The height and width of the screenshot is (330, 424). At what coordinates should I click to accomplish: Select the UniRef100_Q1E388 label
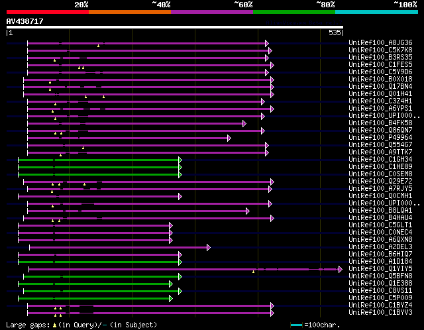click(x=380, y=284)
